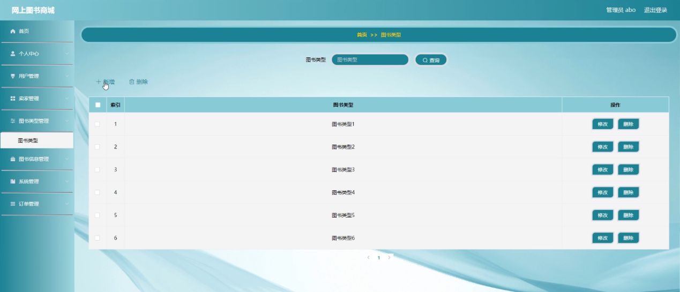680x292 pixels.
Task: Expand the 订单管理 menu chevron
Action: tap(67, 204)
